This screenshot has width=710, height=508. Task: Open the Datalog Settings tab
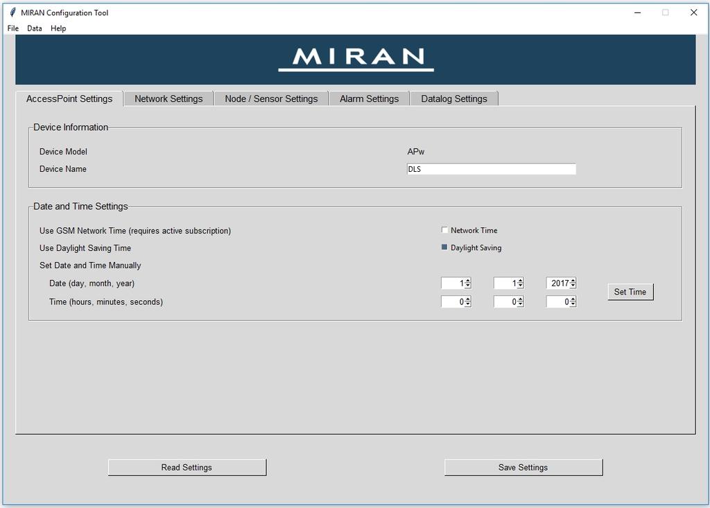tap(453, 98)
